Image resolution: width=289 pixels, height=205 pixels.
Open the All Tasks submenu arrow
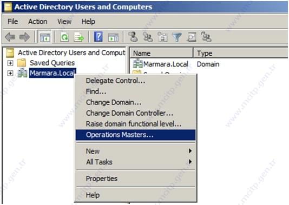pyautogui.click(x=190, y=162)
